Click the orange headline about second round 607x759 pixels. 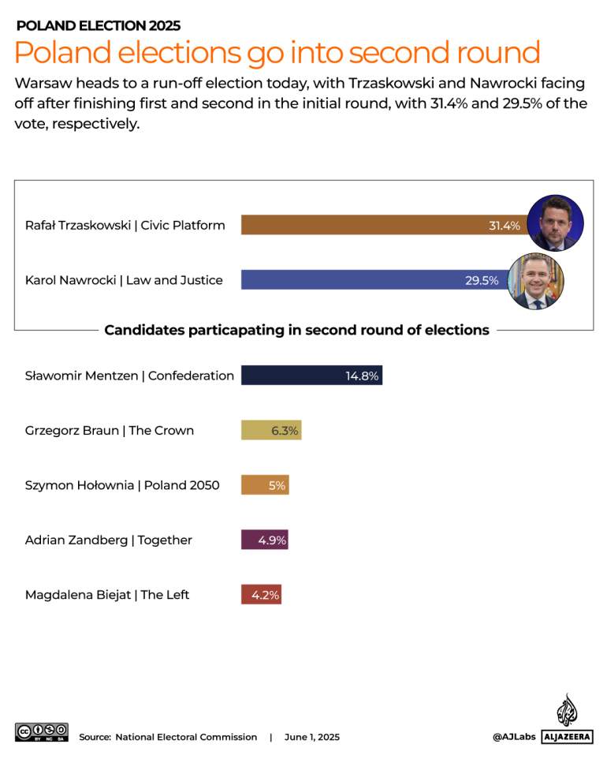click(x=277, y=53)
